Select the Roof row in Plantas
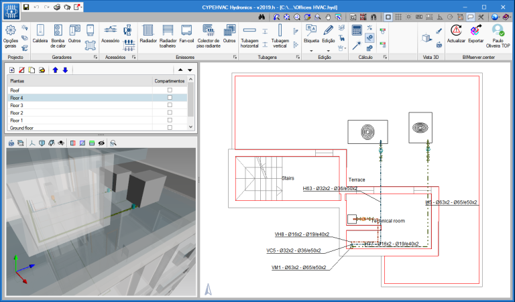This screenshot has height=302, width=515. tap(97, 90)
